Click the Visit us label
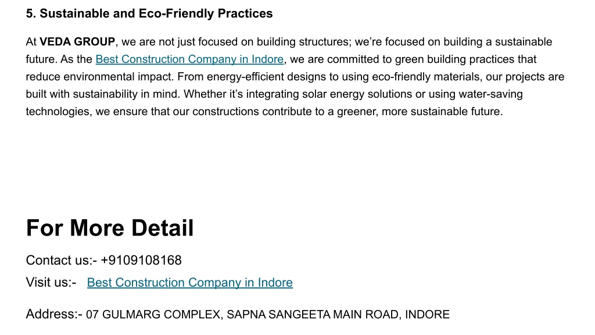This screenshot has height=335, width=595. click(51, 283)
